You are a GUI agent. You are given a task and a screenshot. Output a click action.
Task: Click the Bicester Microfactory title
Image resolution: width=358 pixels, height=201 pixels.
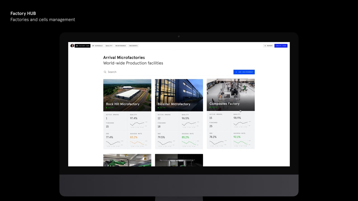click(174, 104)
